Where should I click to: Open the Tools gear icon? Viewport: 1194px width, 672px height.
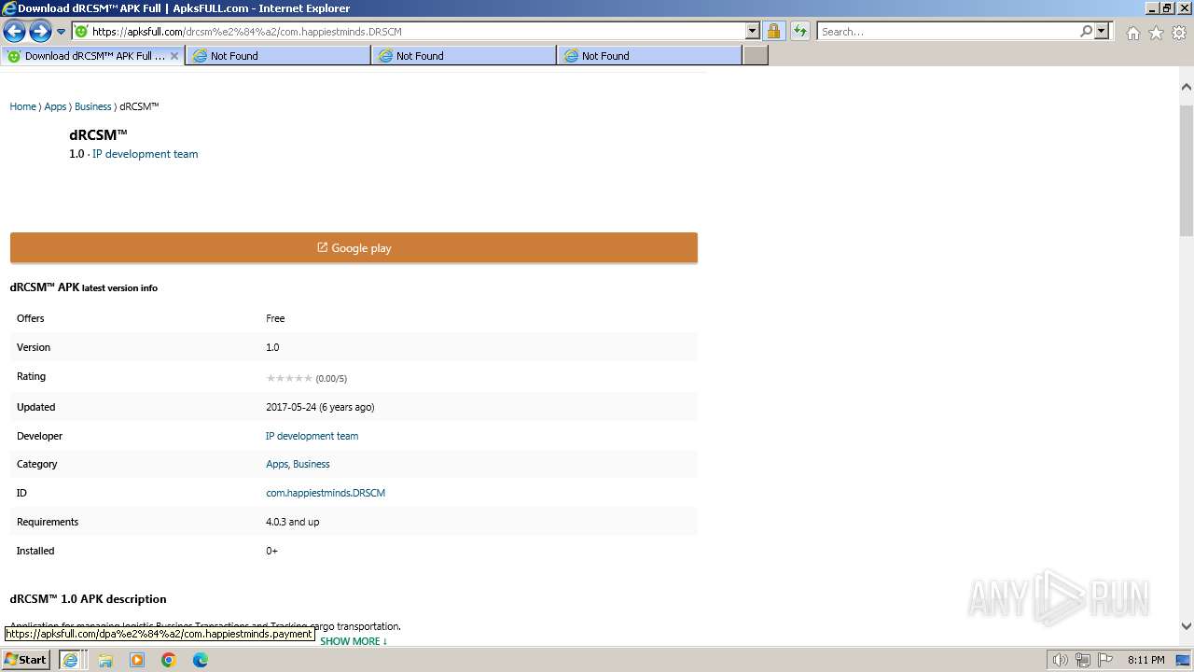pos(1179,33)
